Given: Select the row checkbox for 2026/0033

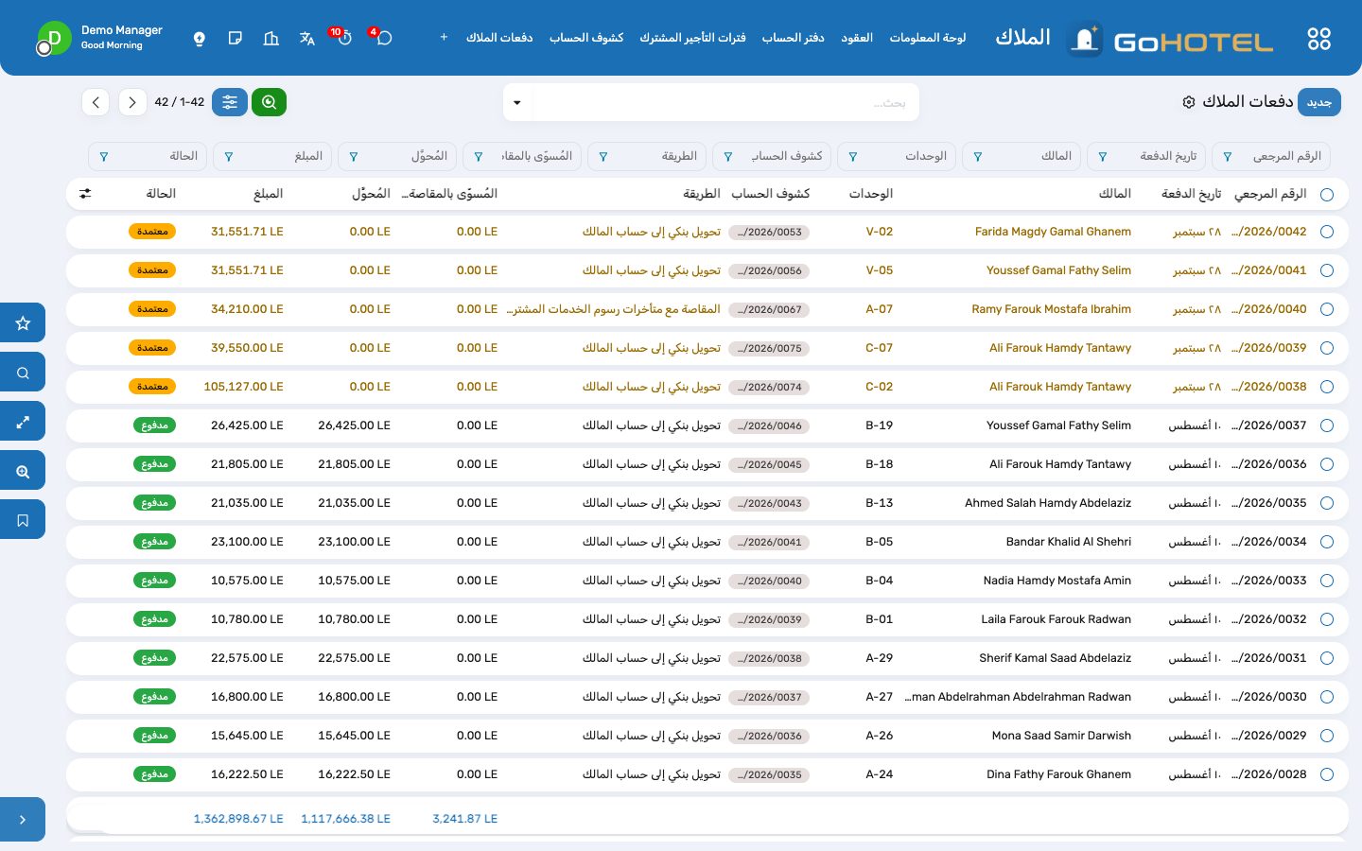Looking at the screenshot, I should tap(1327, 581).
